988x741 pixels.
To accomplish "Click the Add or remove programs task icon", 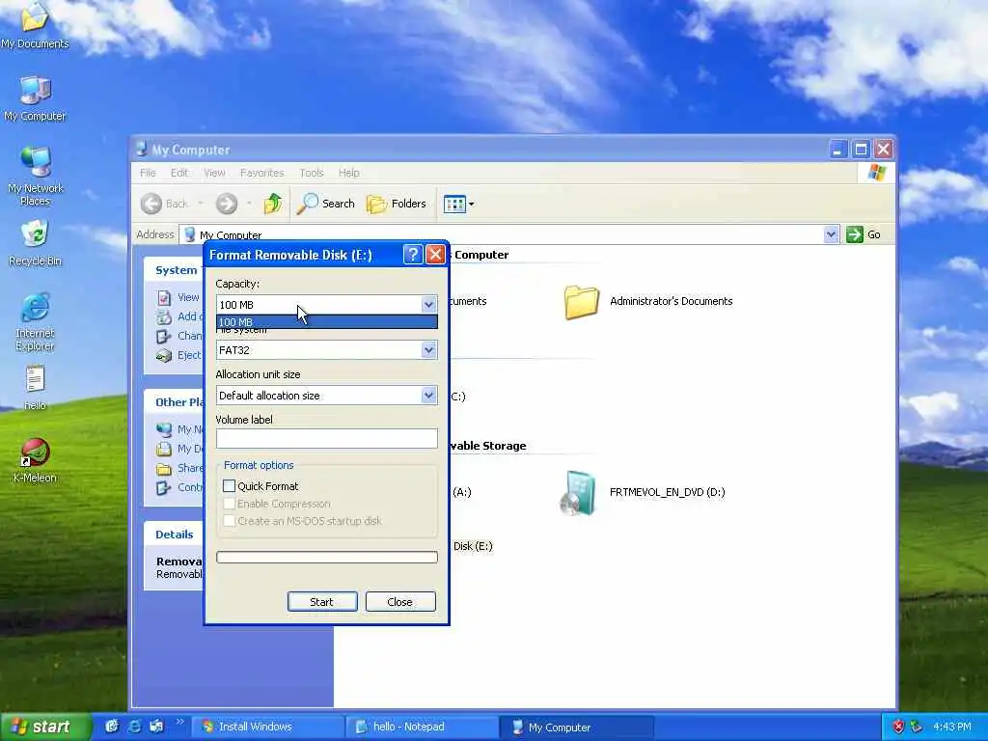I will point(164,316).
